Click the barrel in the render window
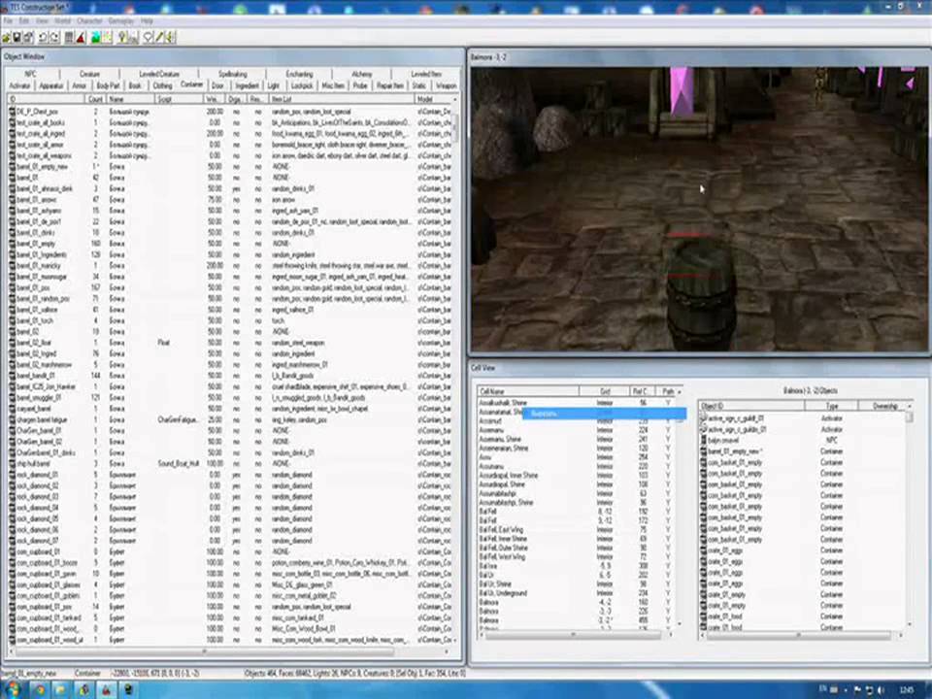Screen dimensions: 932x699 tap(701, 294)
